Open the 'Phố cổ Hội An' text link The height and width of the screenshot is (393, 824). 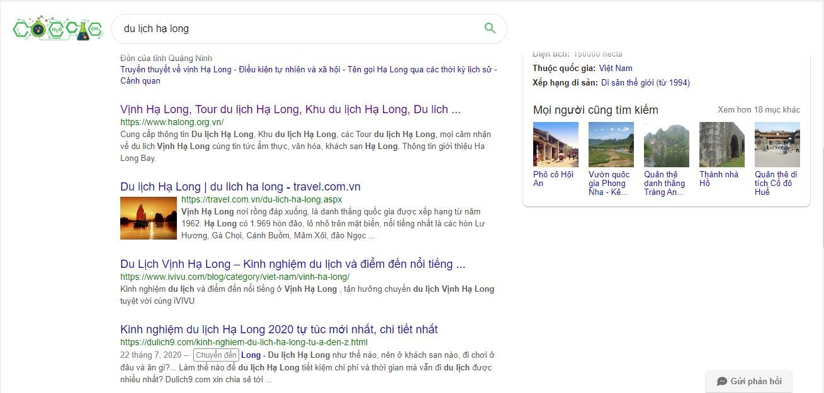coord(553,179)
